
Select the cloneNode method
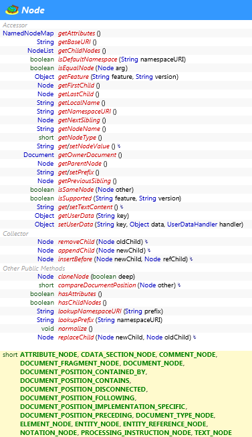74,277
